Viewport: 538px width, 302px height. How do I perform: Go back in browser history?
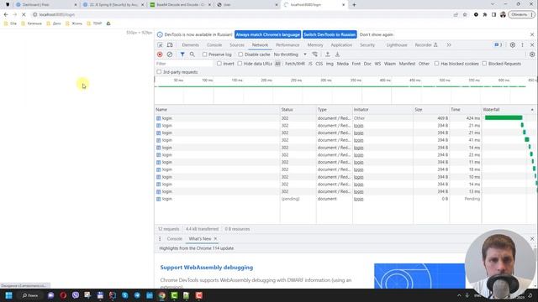[x=6, y=15]
